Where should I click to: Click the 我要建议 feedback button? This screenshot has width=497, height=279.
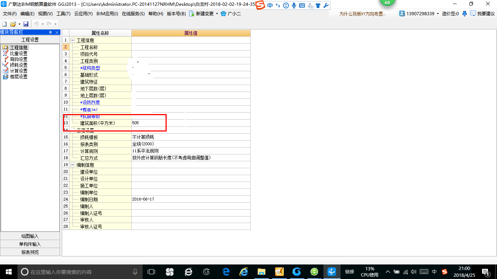click(482, 14)
